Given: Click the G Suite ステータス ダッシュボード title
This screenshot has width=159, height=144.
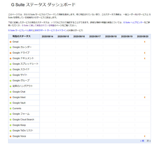Looking at the screenshot, I should click(43, 5).
